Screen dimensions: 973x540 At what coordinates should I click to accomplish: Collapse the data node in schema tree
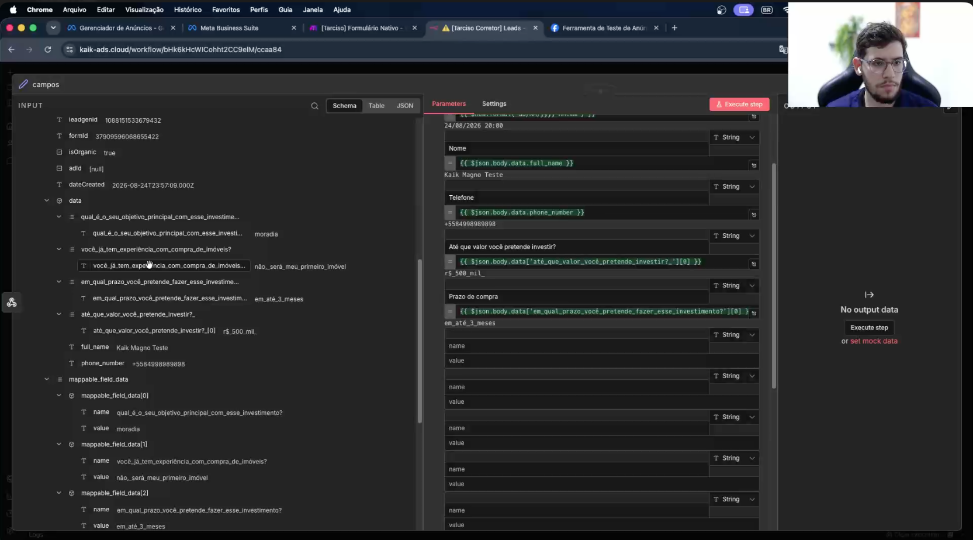(x=47, y=200)
